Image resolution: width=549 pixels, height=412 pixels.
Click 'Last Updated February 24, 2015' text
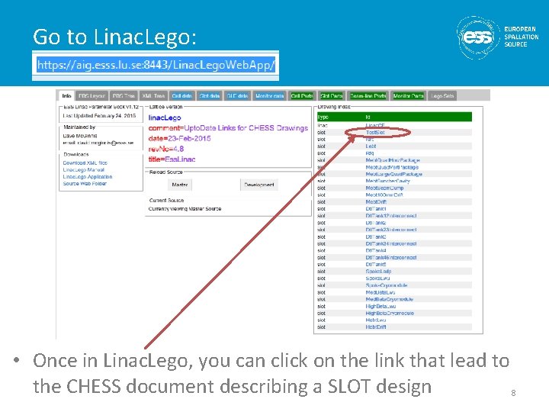[x=99, y=116]
